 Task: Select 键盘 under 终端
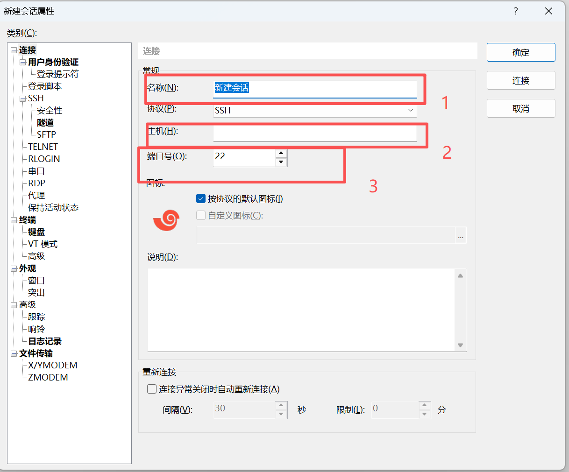tap(36, 232)
